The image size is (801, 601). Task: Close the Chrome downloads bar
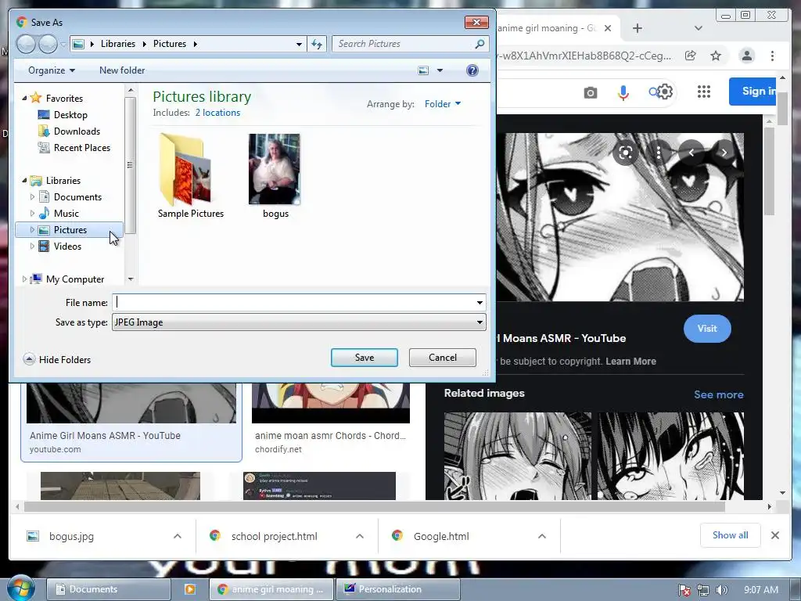pyautogui.click(x=775, y=535)
